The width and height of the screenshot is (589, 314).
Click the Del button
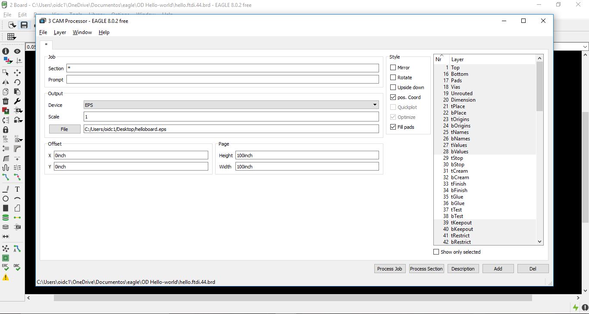click(533, 269)
